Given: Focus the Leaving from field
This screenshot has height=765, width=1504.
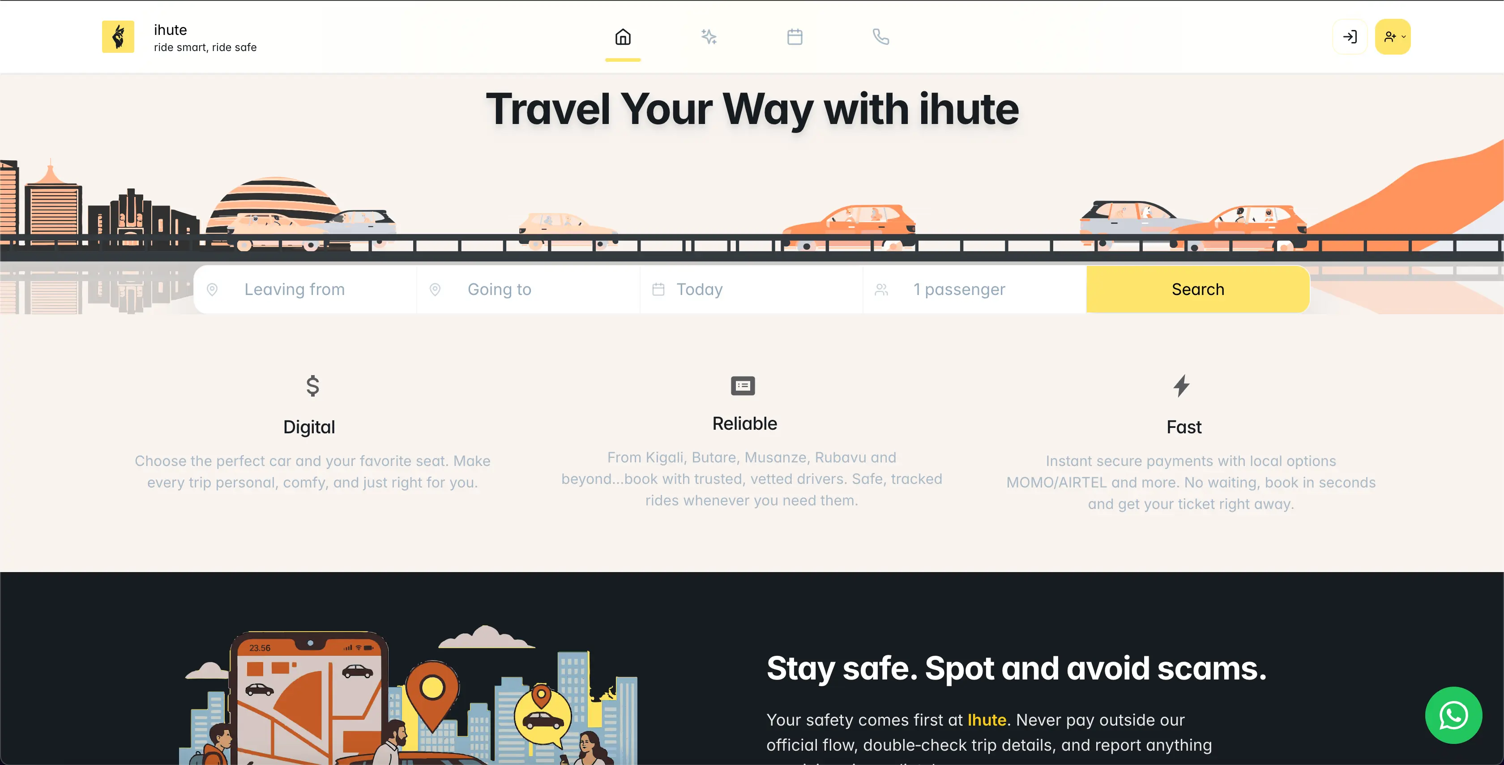Looking at the screenshot, I should click(305, 290).
